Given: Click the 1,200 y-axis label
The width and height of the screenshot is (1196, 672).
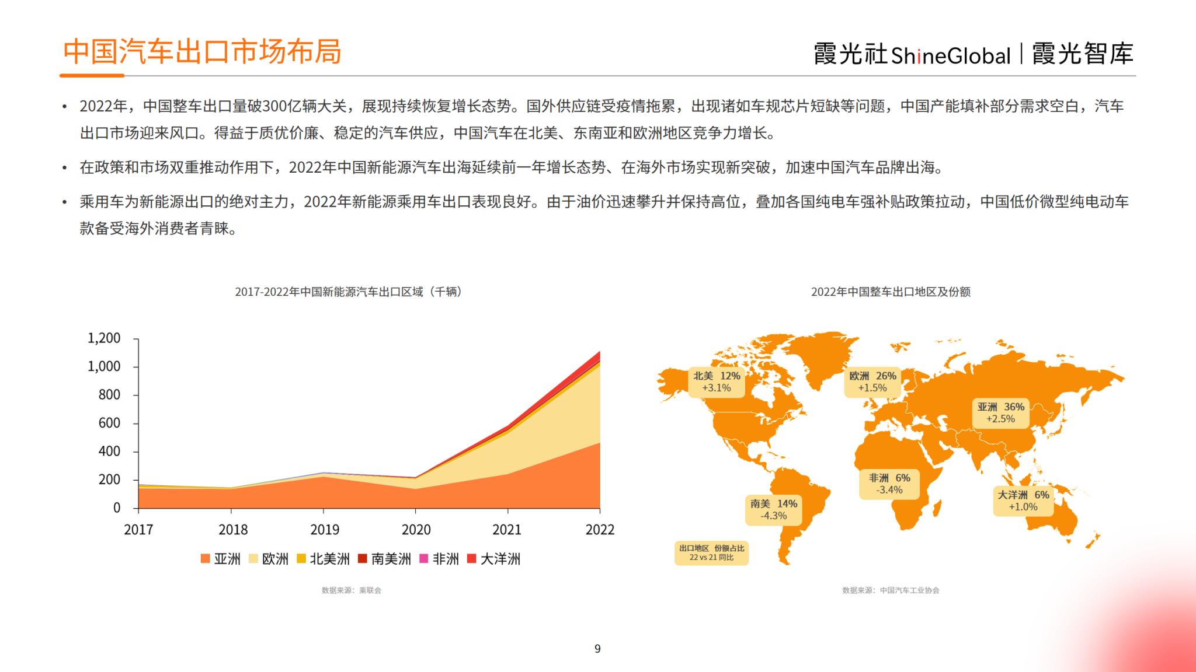Looking at the screenshot, I should click(x=104, y=338).
